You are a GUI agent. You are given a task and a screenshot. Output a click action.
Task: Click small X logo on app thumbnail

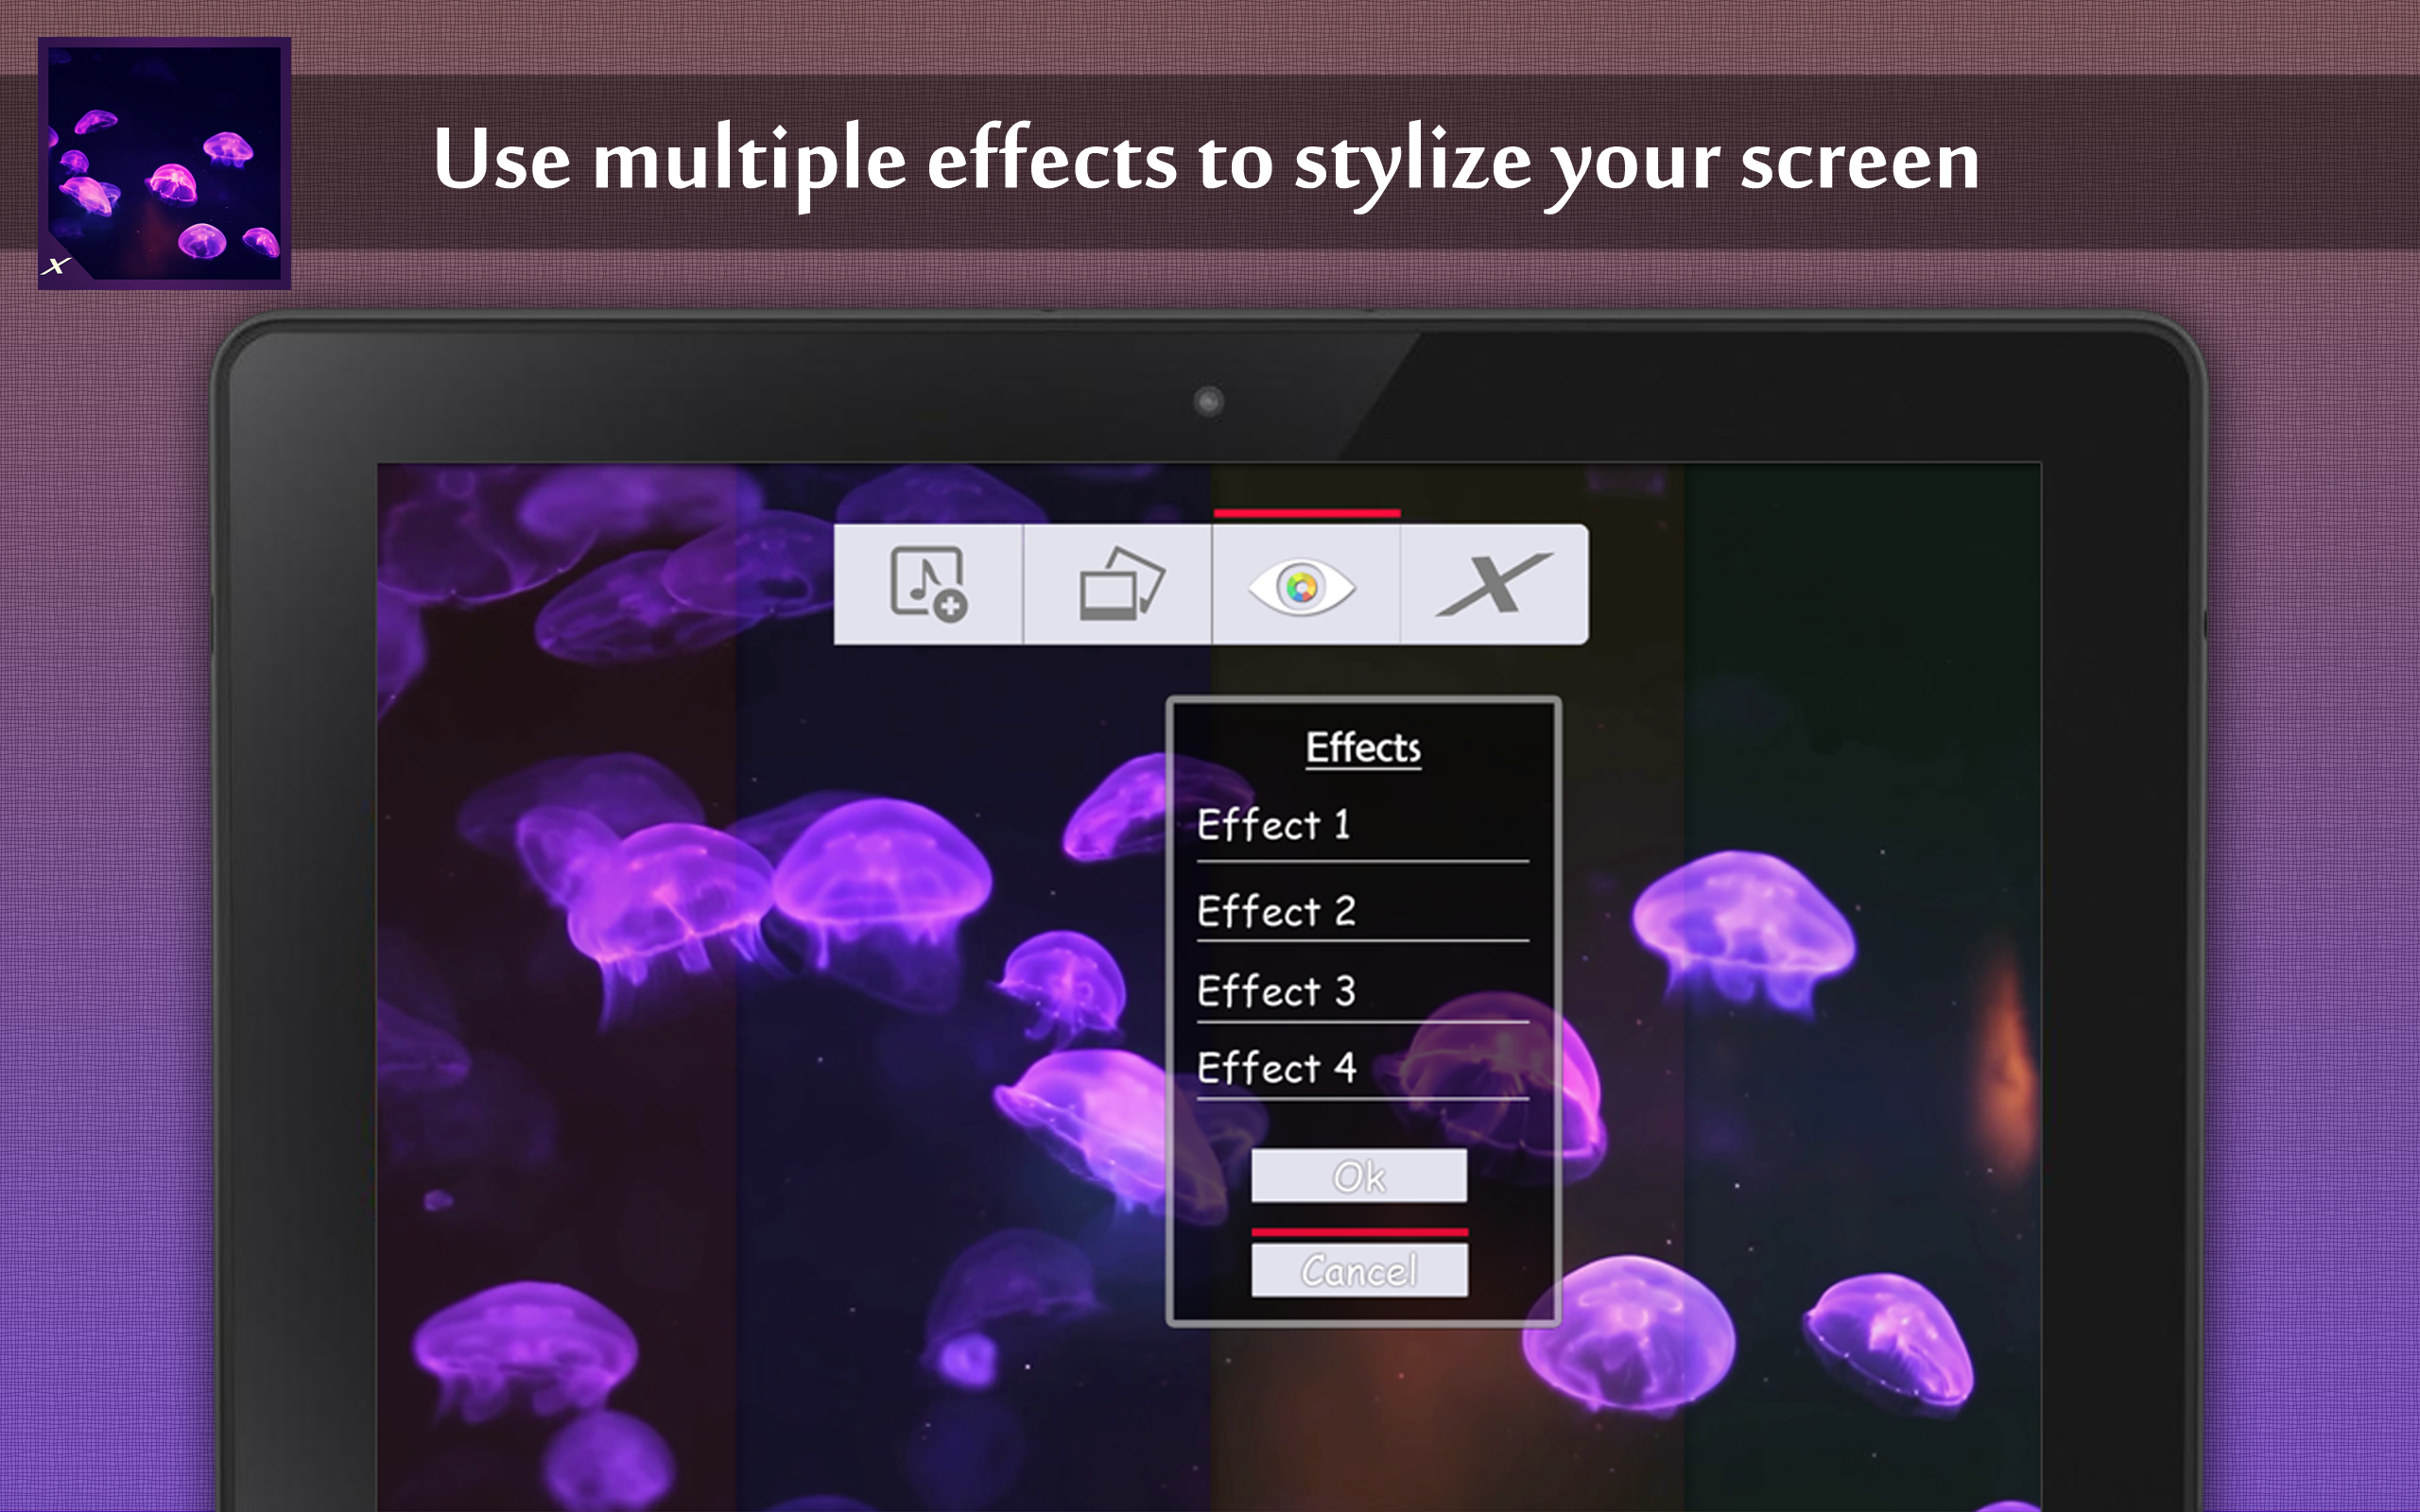coord(56,265)
